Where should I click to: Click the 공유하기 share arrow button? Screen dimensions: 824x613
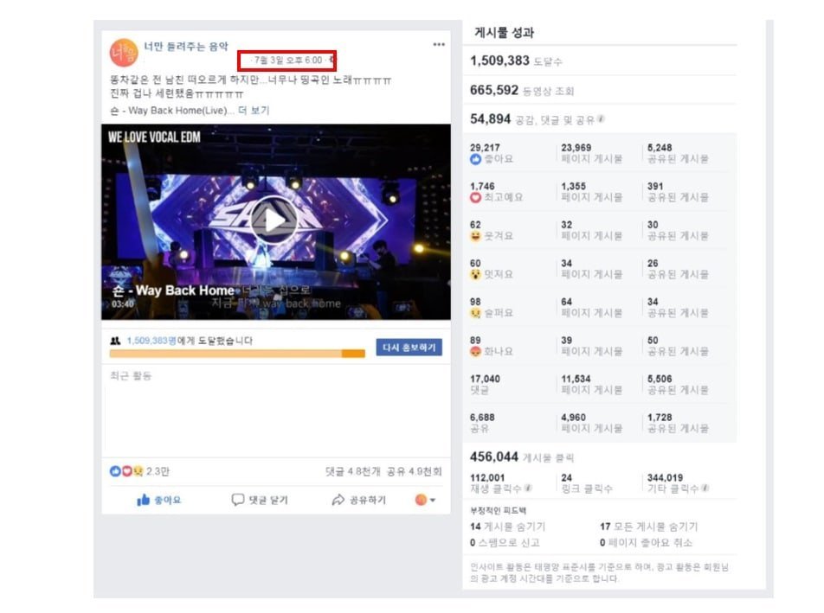click(359, 500)
